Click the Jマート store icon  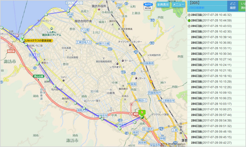pyautogui.click(x=136, y=78)
